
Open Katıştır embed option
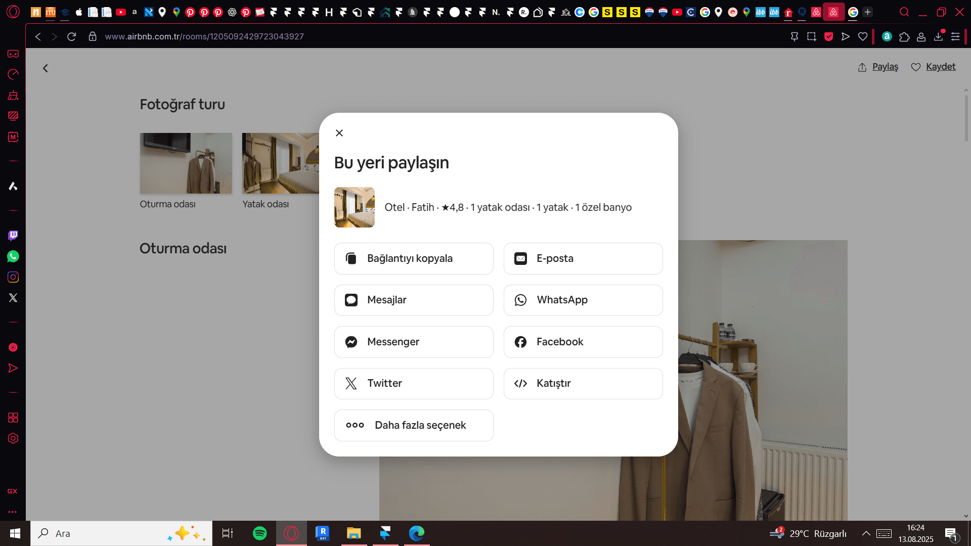point(583,384)
